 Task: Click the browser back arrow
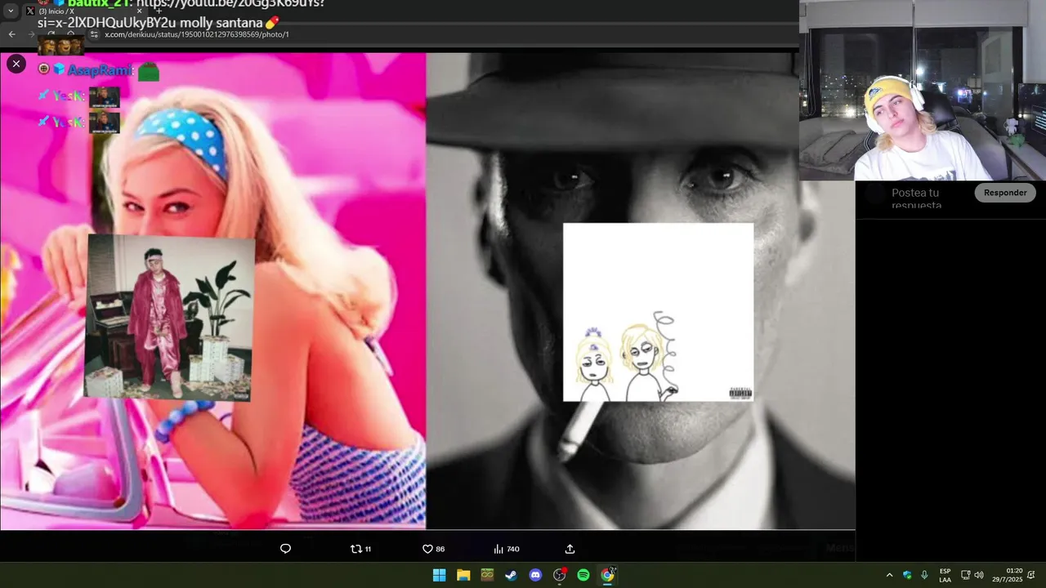coord(11,34)
